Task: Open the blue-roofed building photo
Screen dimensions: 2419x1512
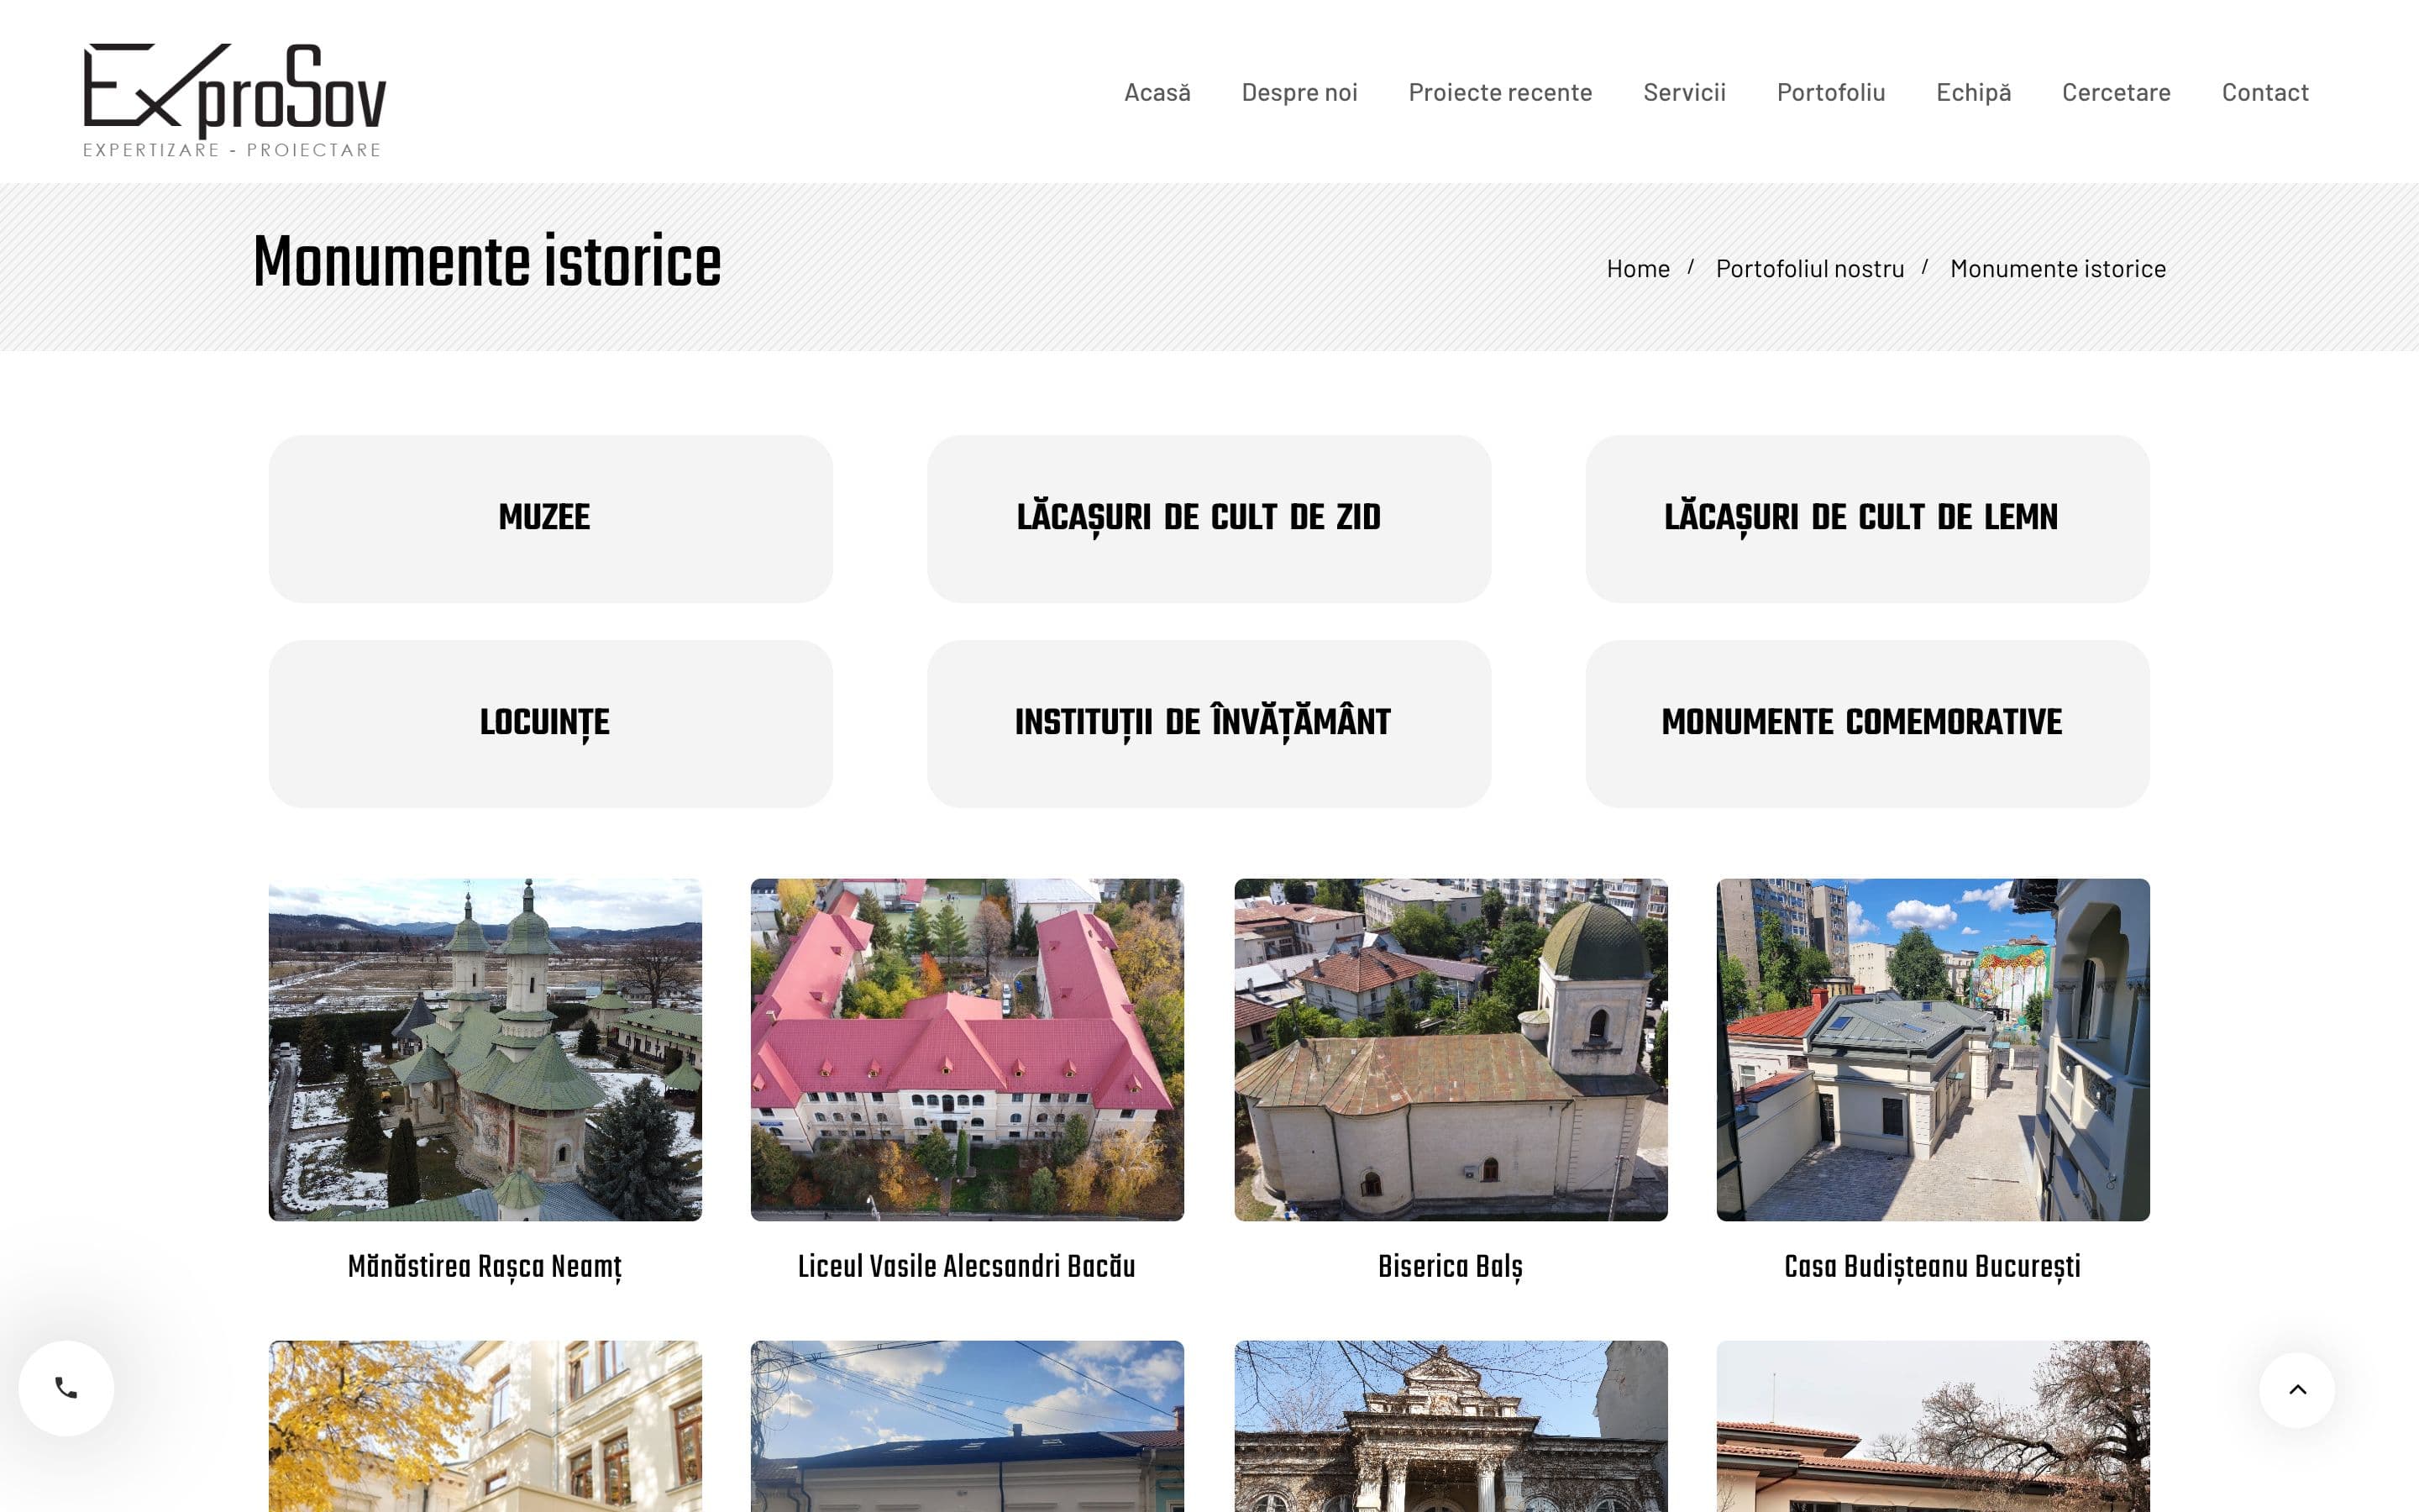Action: tap(967, 1426)
